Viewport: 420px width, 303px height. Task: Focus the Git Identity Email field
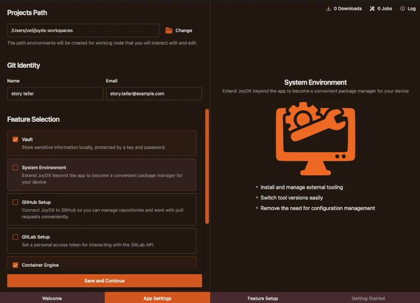[154, 93]
